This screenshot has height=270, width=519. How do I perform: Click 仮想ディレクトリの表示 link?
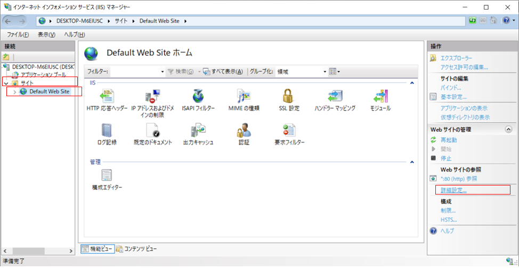[465, 117]
